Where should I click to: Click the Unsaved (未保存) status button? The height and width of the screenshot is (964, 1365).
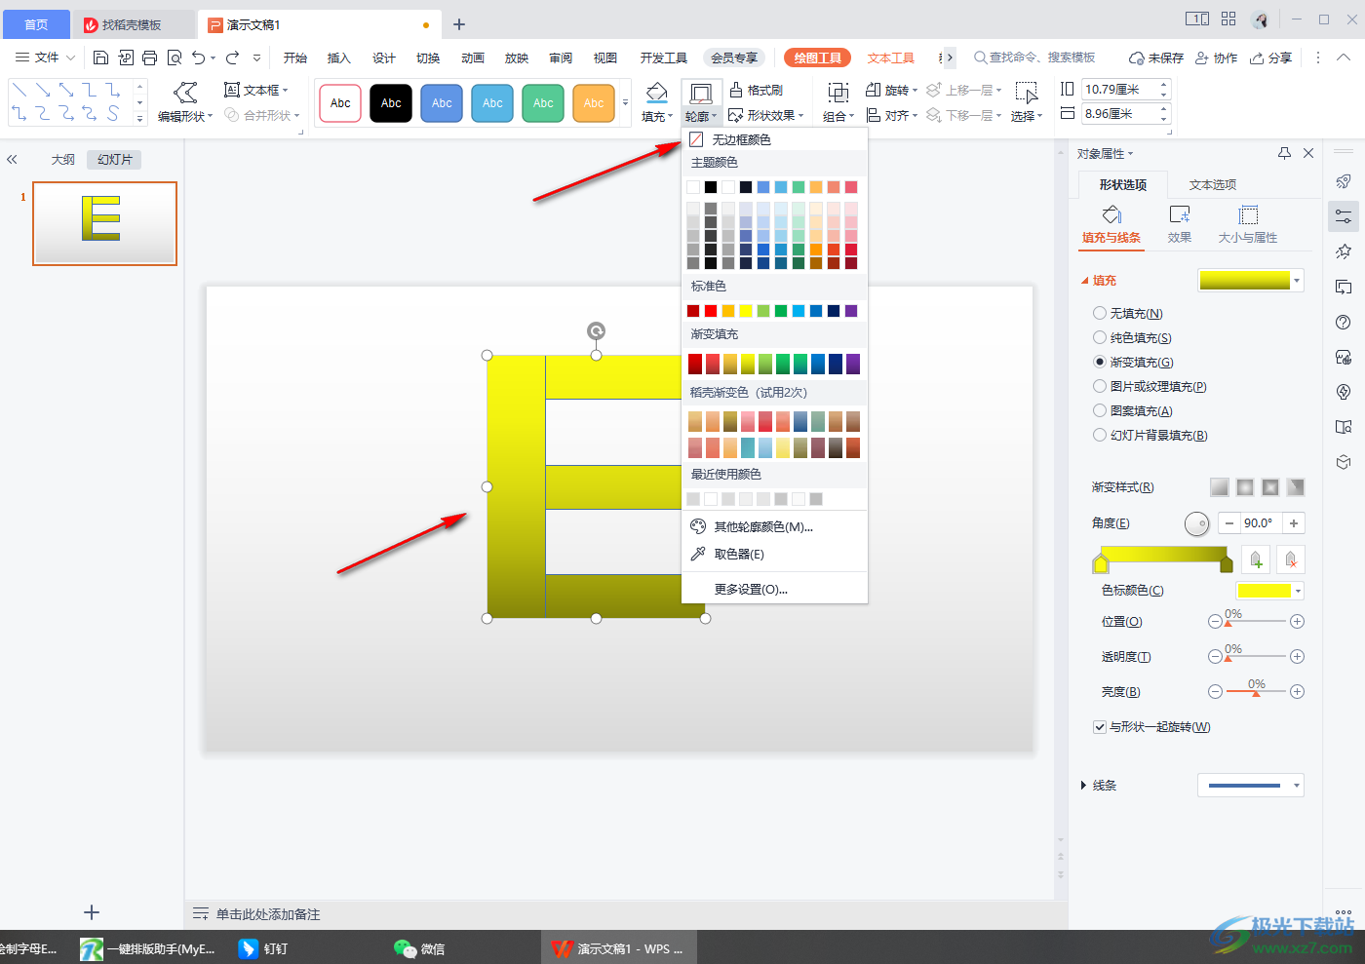click(1156, 58)
